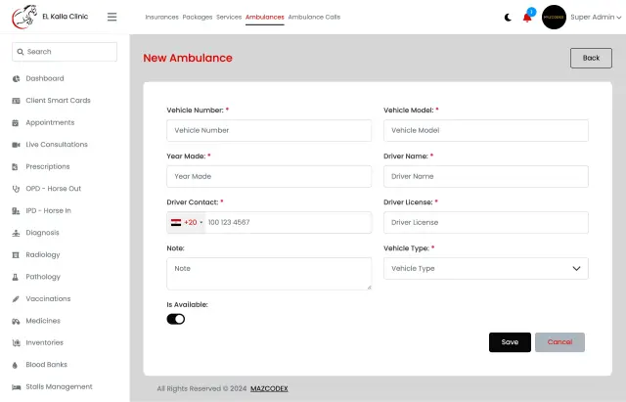The image size is (626, 402).
Task: Open Prescriptions from the sidebar
Action: [x=48, y=167]
